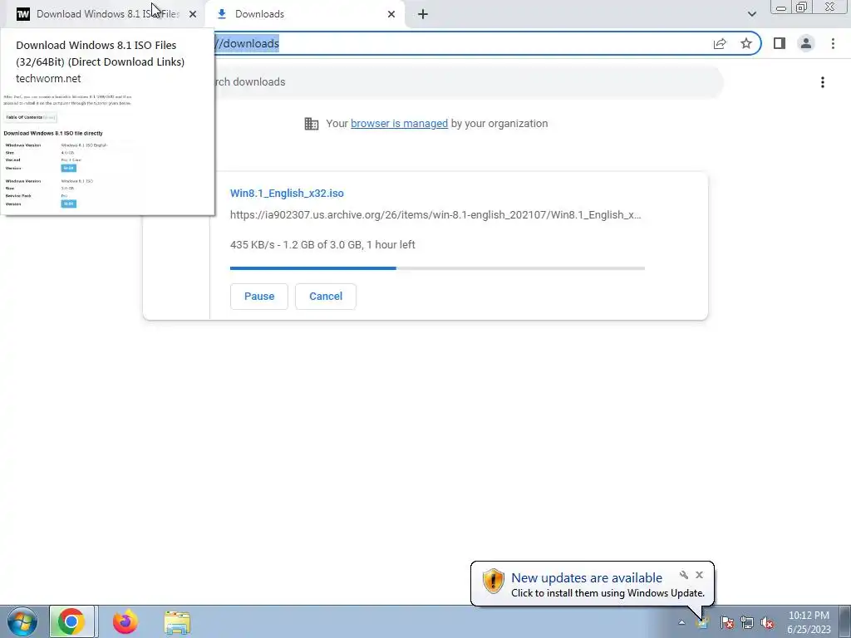Dismiss the Windows Update notification balloon
Screen dimensions: 851x638
click(699, 575)
